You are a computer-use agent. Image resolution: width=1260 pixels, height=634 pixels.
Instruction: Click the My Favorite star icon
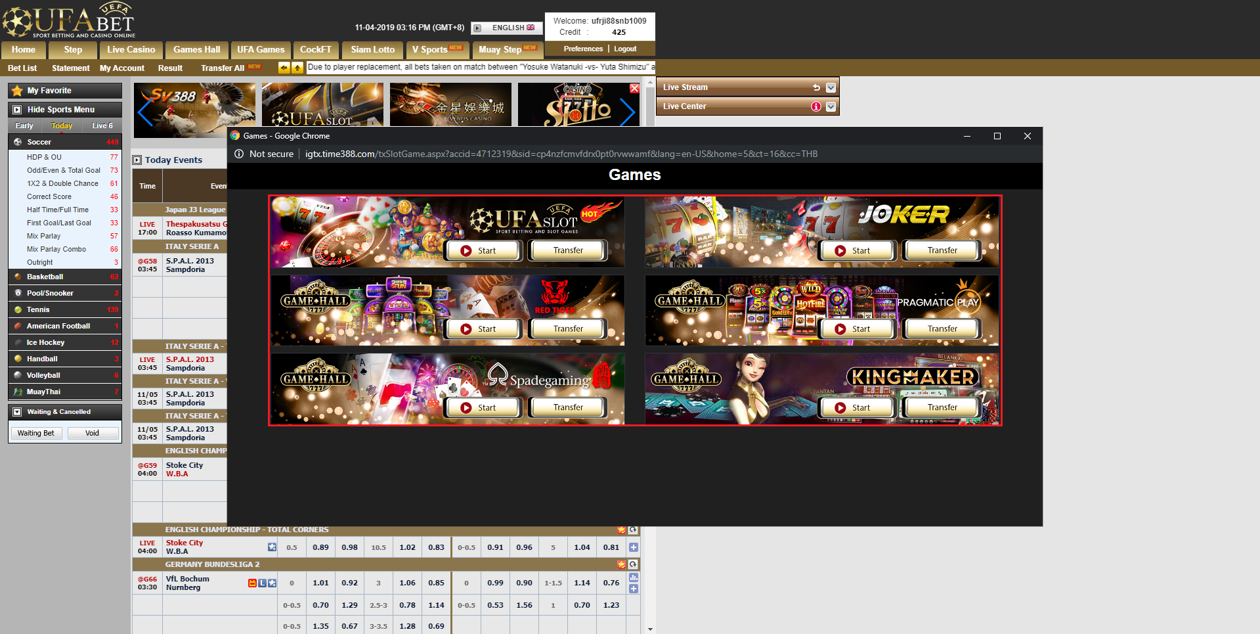17,91
